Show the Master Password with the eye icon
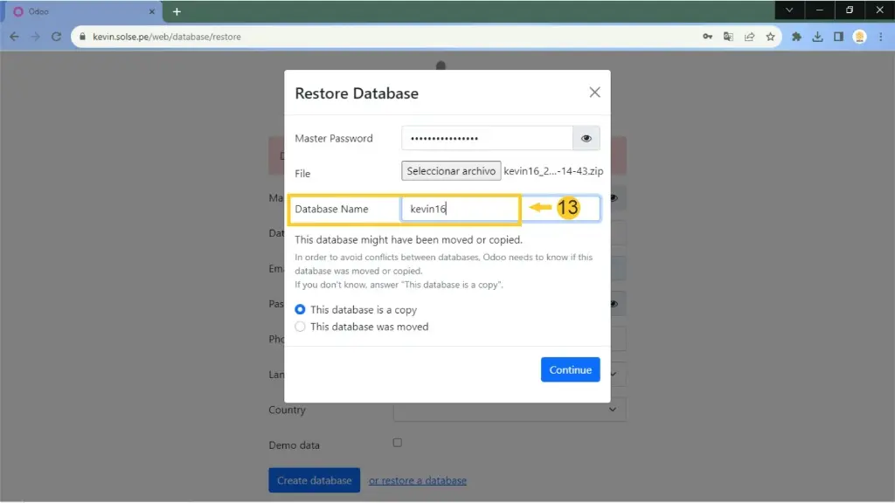 586,138
